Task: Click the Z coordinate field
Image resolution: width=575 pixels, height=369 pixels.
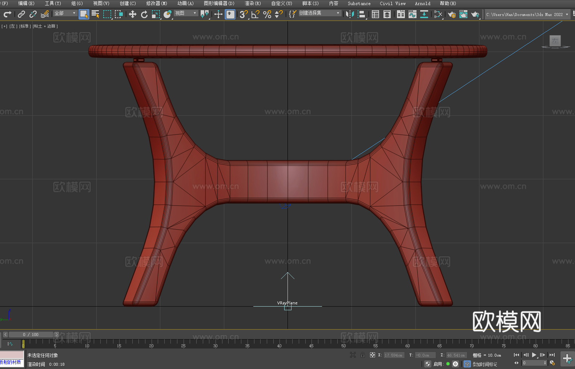Action: (x=456, y=355)
